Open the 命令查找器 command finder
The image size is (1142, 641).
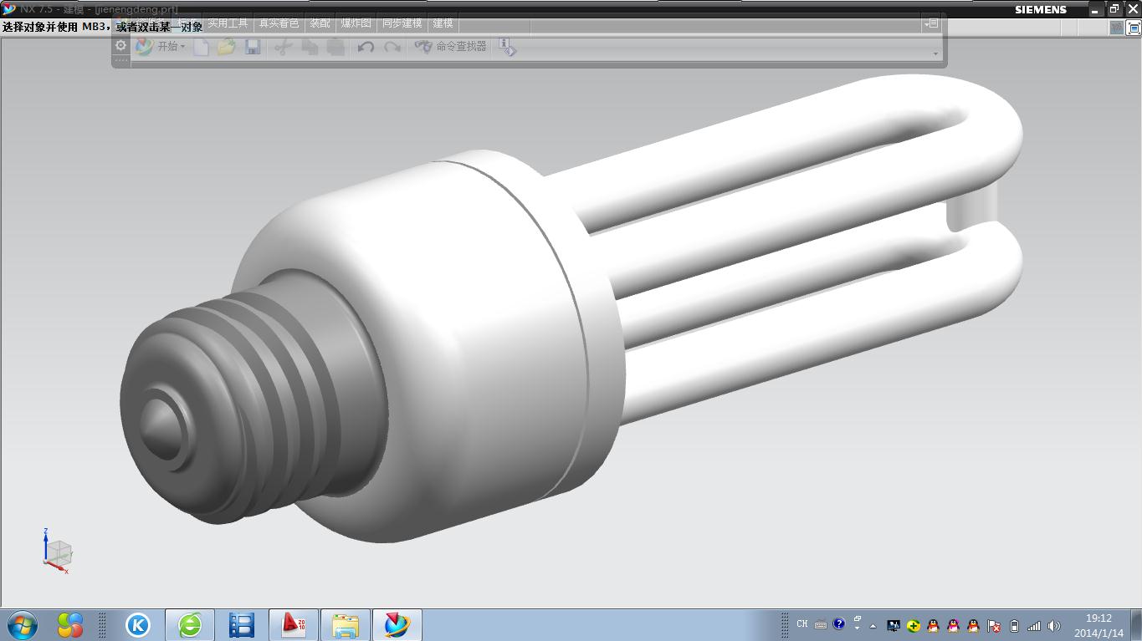[451, 47]
